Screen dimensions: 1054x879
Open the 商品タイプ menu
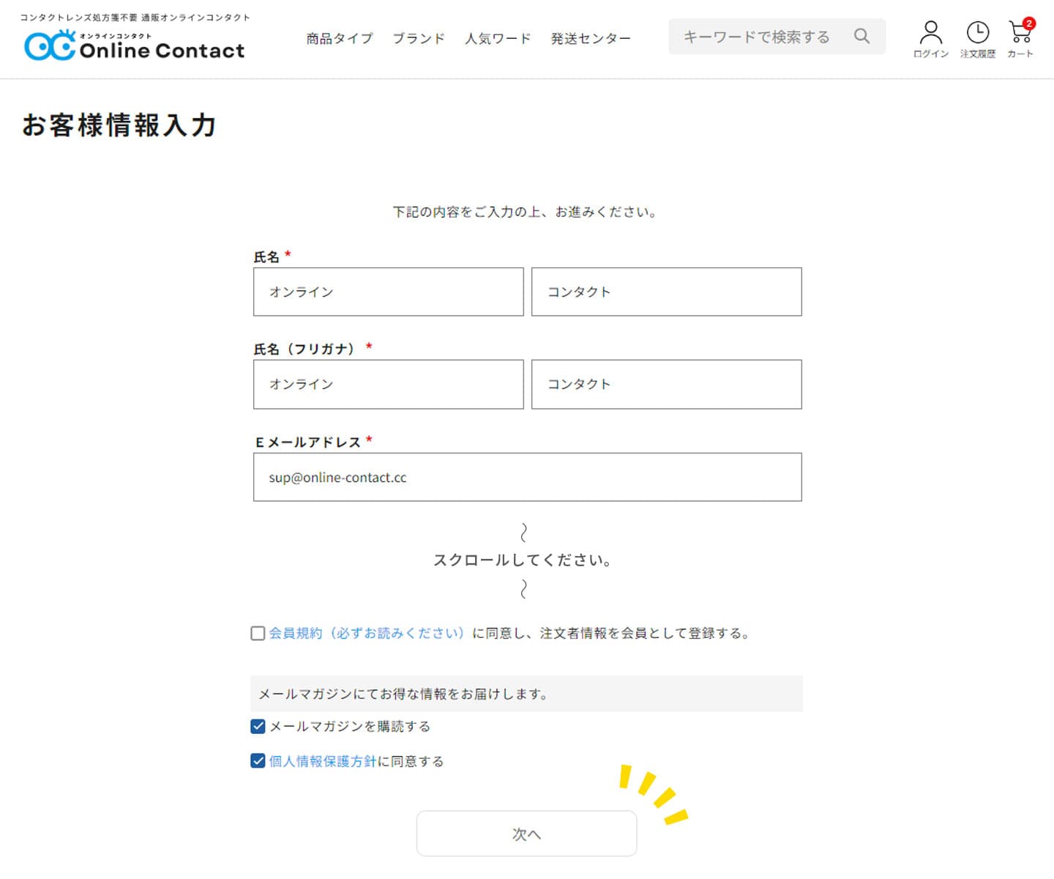339,39
